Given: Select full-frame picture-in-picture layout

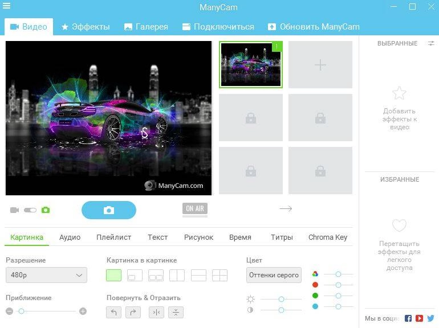Looking at the screenshot, I should click(x=113, y=276).
